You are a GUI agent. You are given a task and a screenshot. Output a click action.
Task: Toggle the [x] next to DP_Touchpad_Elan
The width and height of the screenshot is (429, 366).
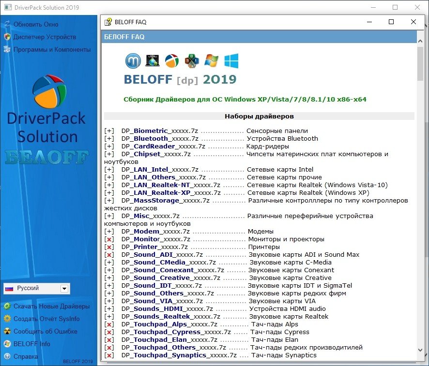tap(109, 340)
